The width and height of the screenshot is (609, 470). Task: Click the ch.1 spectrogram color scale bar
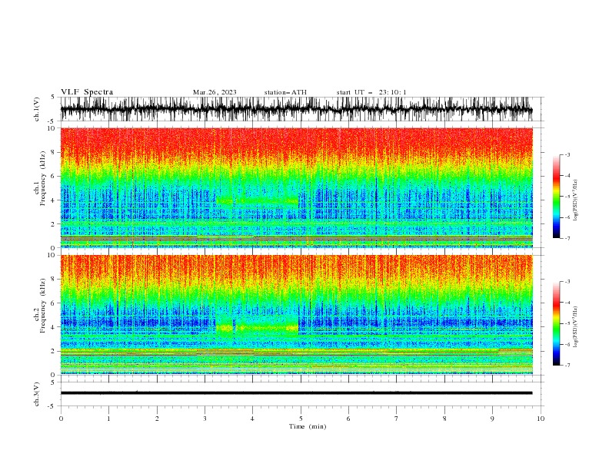coord(556,197)
